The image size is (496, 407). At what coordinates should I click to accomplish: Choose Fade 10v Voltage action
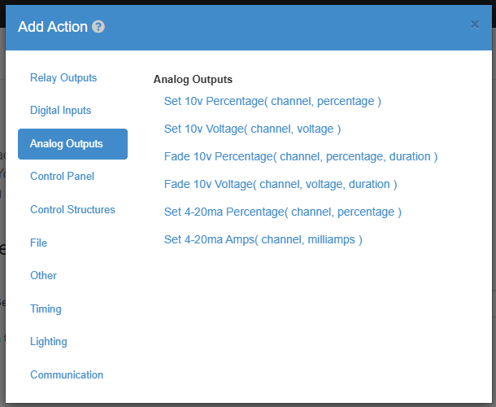pos(281,184)
